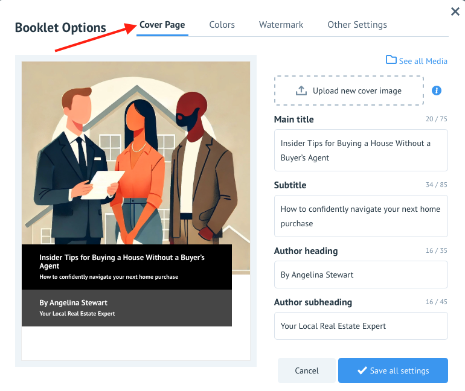
Task: Click the folder icon beside See all Media
Action: [391, 60]
